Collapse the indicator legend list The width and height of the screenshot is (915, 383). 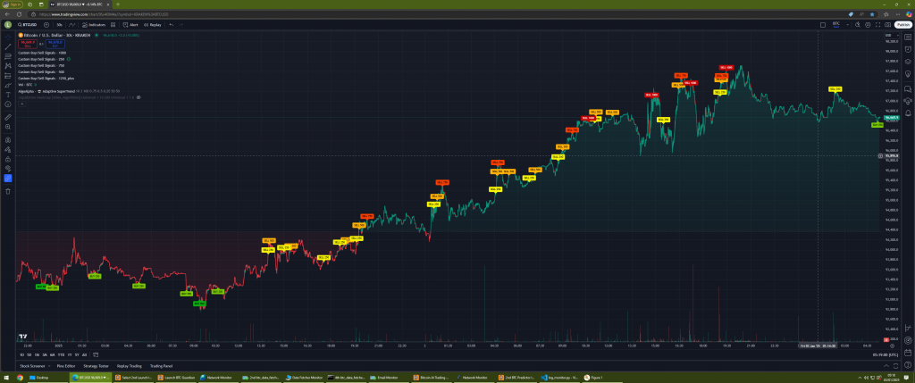[21, 104]
